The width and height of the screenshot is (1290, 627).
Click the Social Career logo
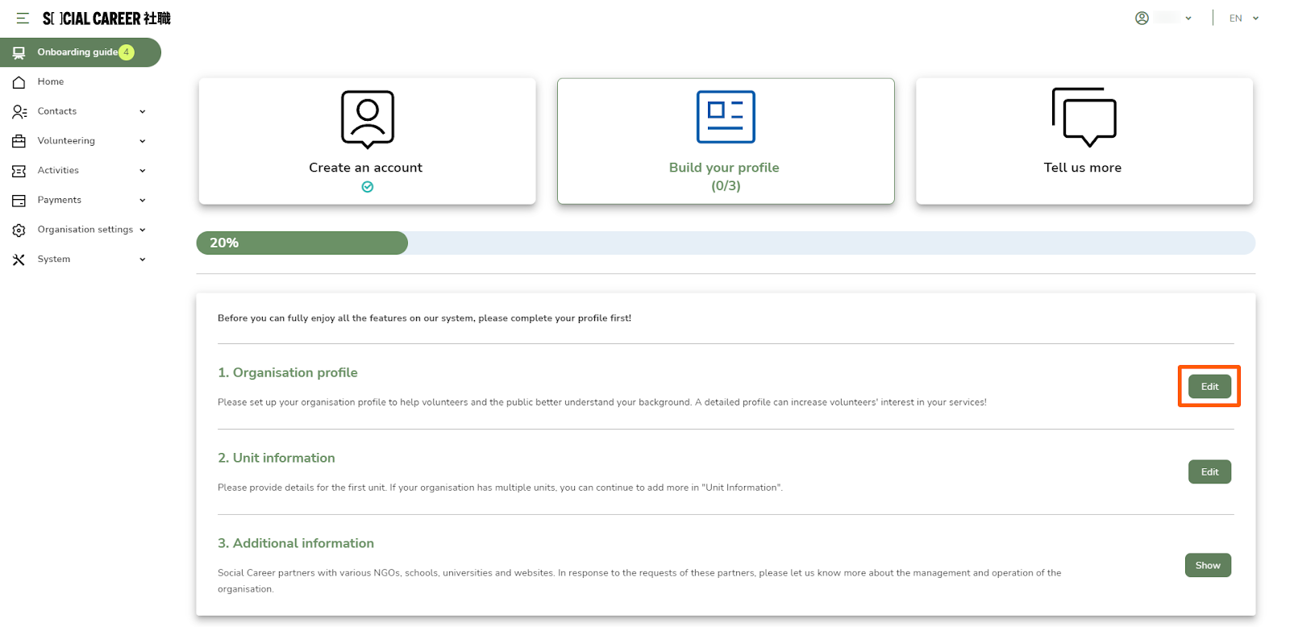(x=106, y=18)
